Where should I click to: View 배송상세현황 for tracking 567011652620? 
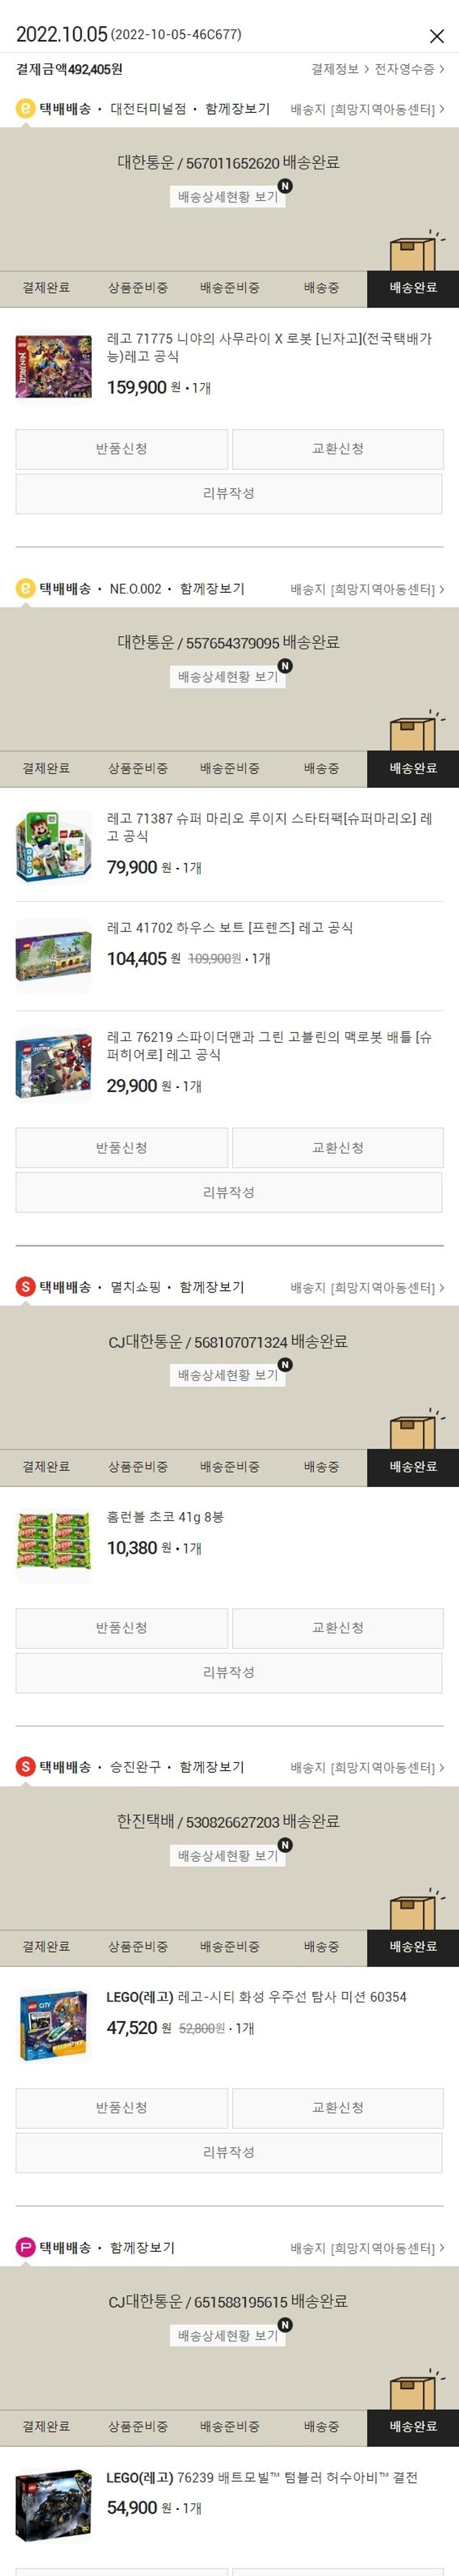coord(228,197)
